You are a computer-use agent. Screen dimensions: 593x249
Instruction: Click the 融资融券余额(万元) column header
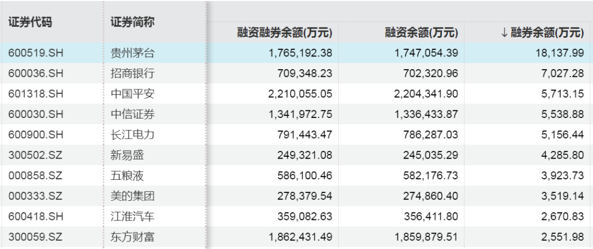(x=285, y=33)
